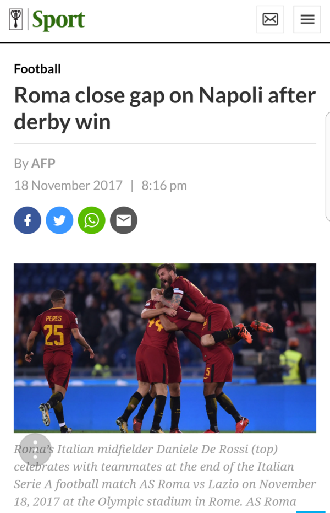Open the Sport section title link

(x=59, y=20)
